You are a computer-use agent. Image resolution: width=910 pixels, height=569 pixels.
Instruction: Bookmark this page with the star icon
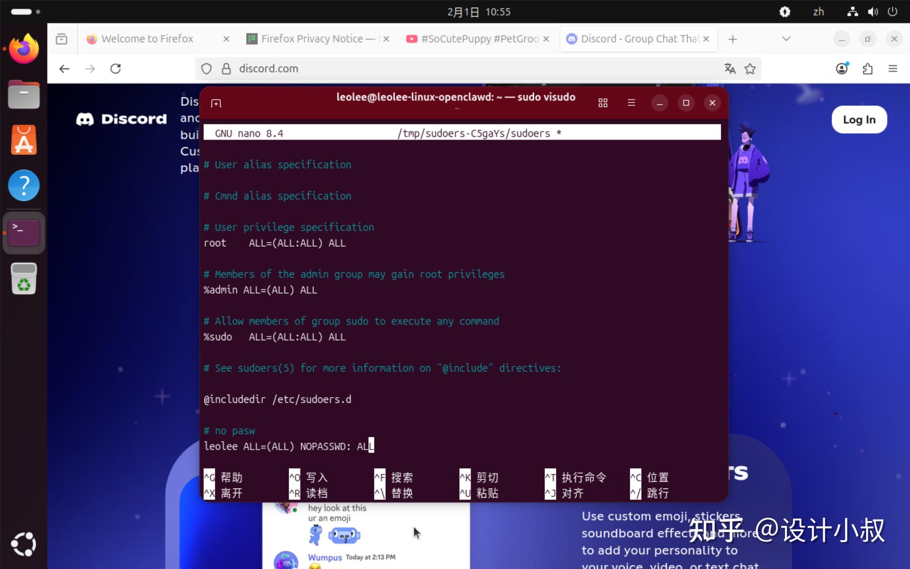pos(750,69)
